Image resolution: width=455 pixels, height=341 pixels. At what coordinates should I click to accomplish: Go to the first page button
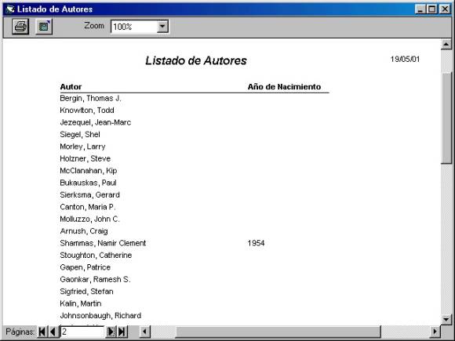tap(42, 332)
